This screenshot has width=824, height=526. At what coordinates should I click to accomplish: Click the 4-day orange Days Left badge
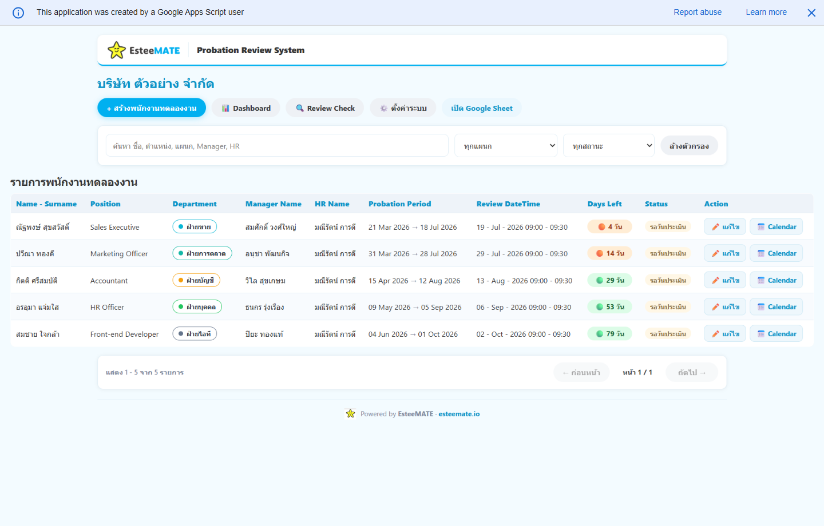coord(609,227)
